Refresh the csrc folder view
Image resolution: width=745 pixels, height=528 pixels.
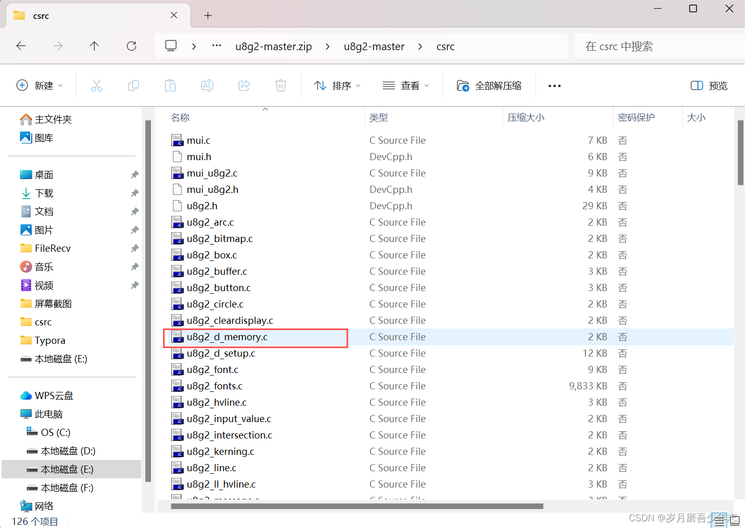pyautogui.click(x=132, y=46)
